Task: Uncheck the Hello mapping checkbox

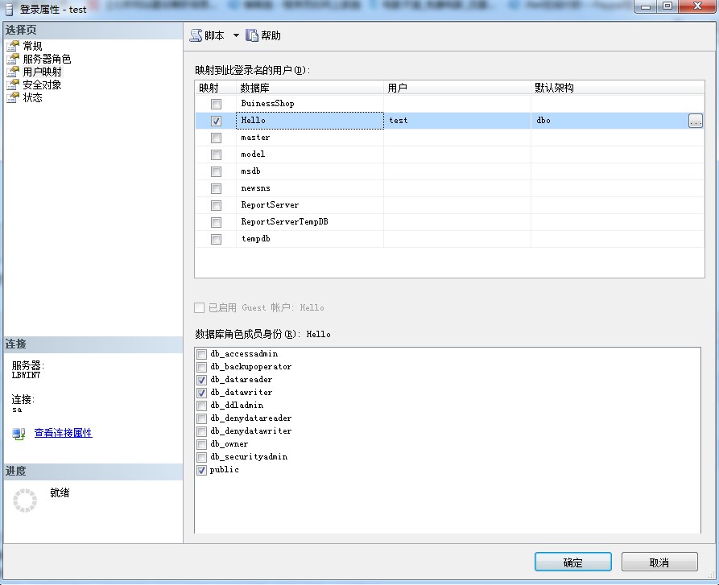Action: (x=216, y=121)
